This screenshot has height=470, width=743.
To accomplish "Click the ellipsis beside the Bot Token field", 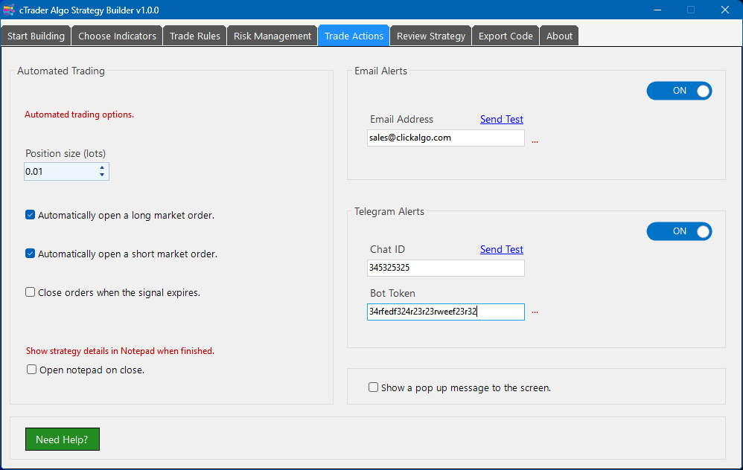I will coord(535,312).
